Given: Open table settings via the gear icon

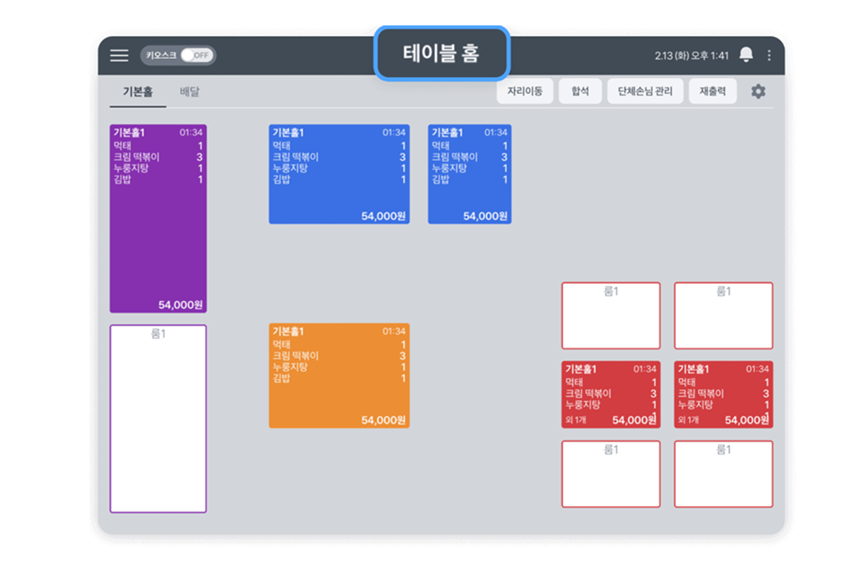Looking at the screenshot, I should 757,91.
